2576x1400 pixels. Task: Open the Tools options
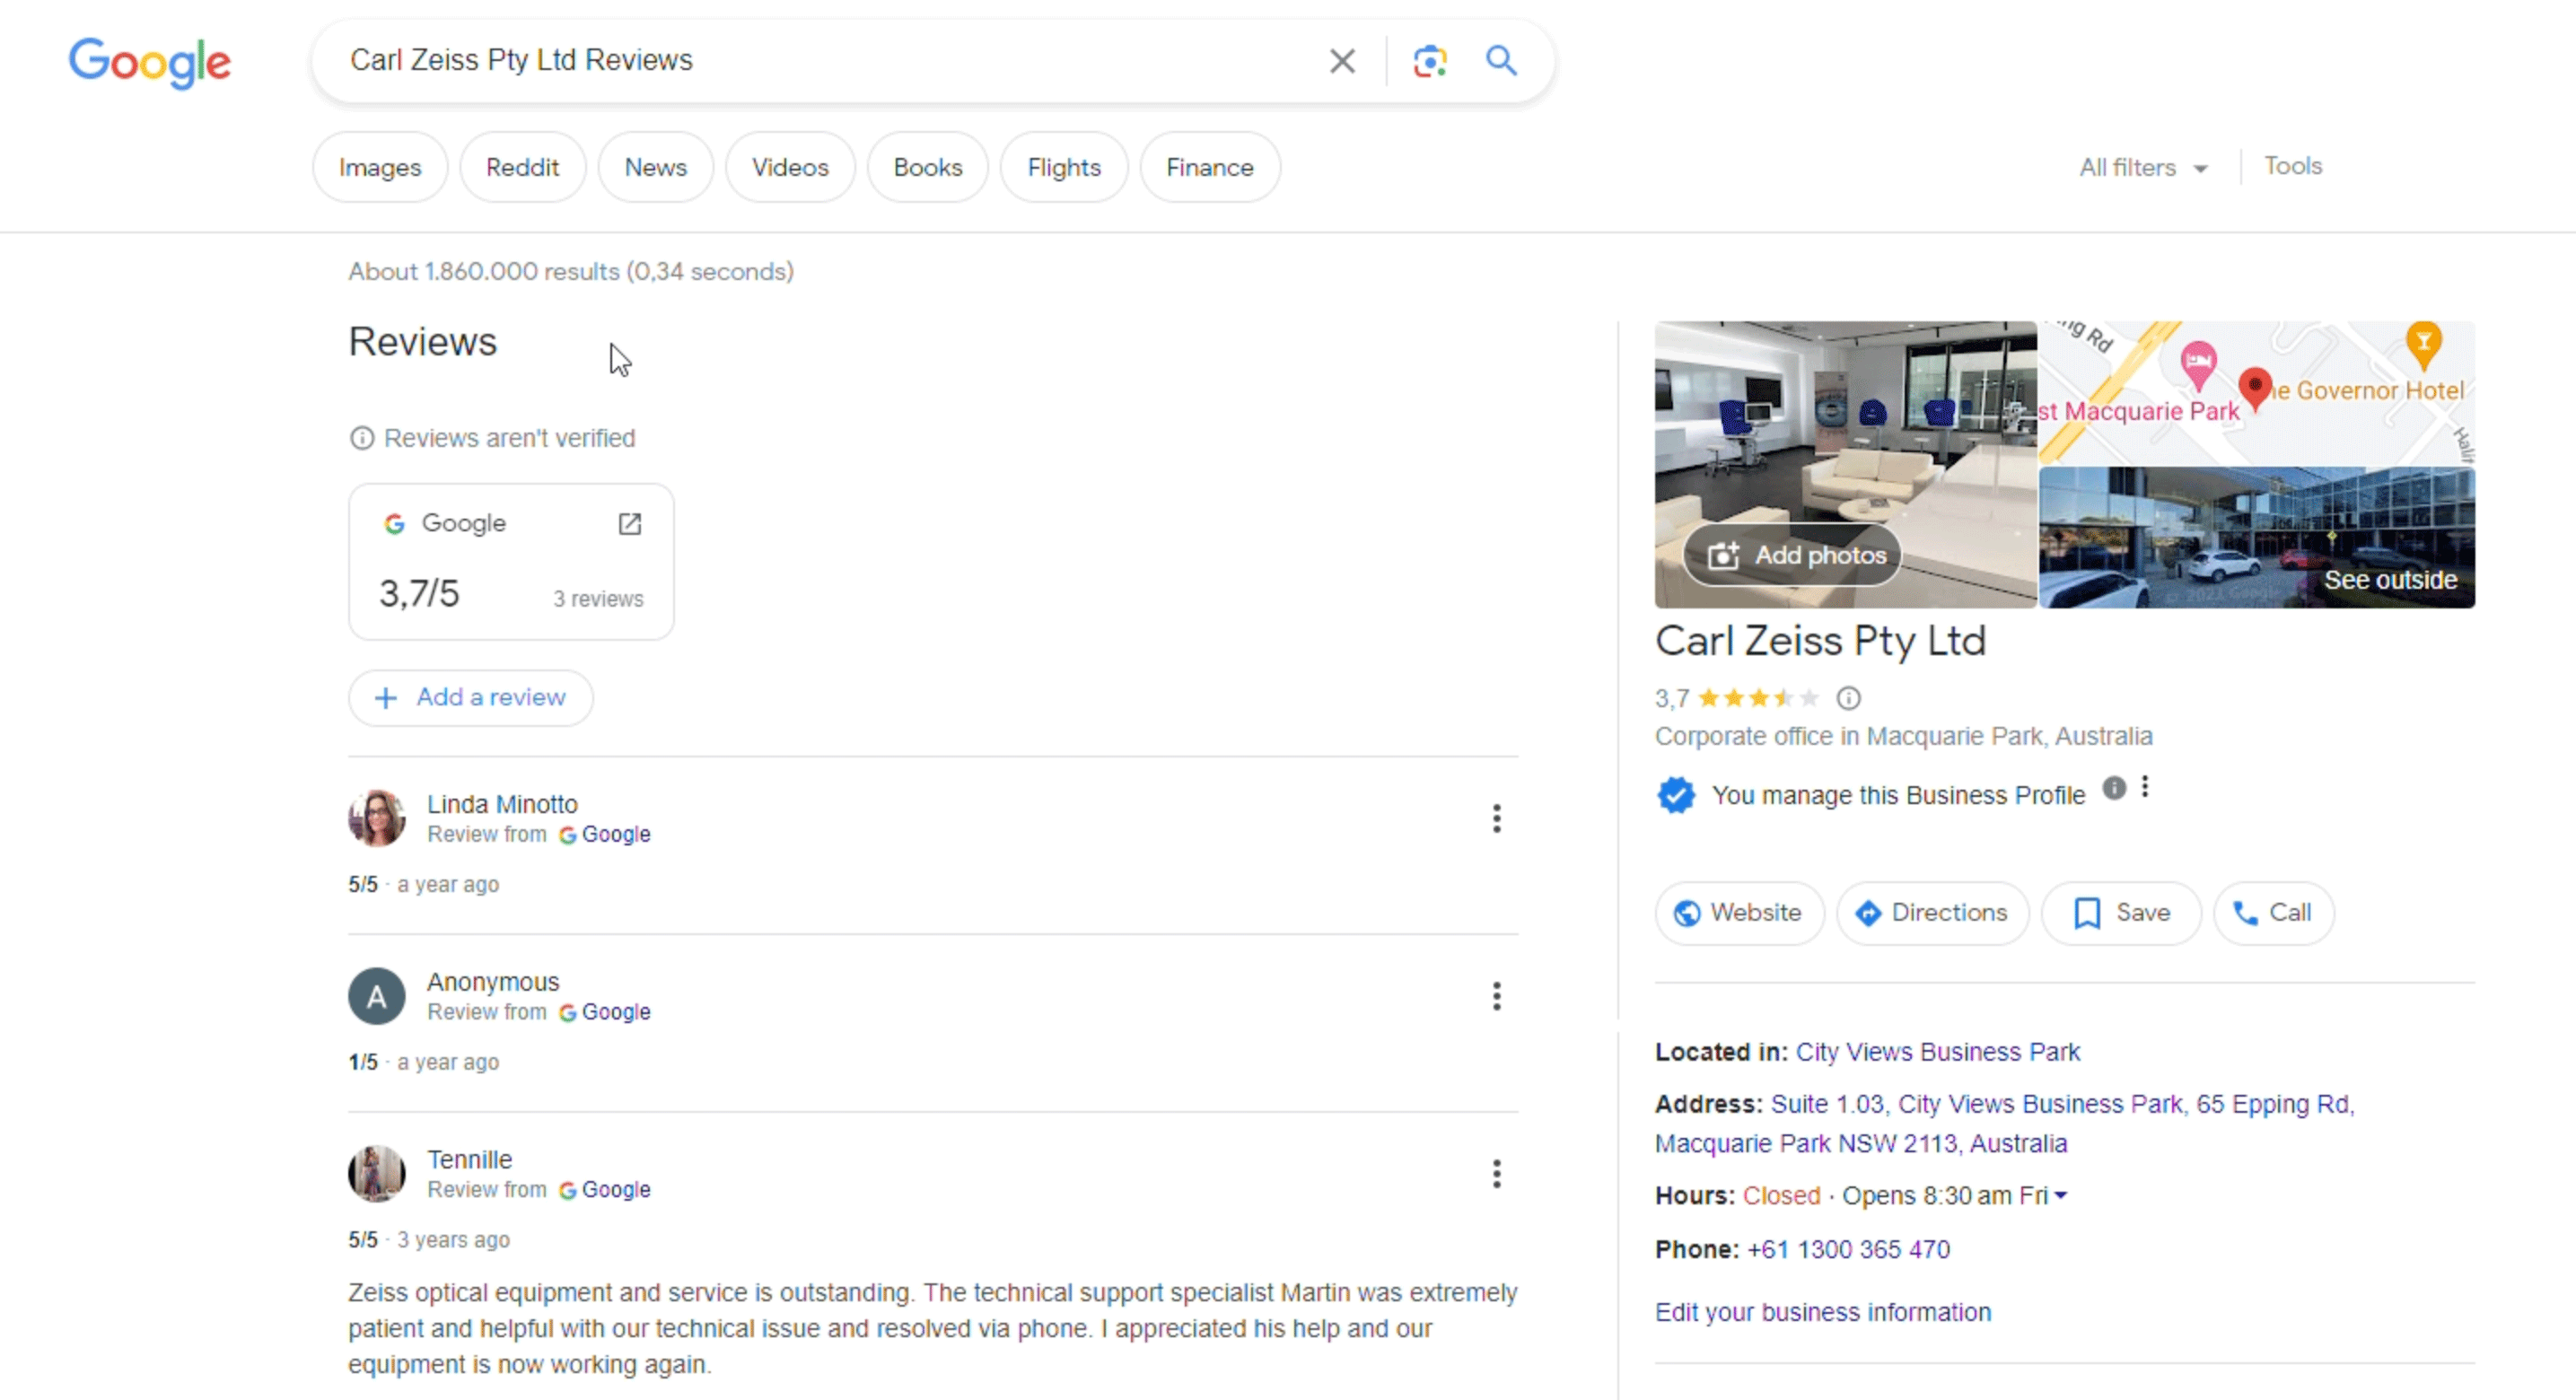2292,166
